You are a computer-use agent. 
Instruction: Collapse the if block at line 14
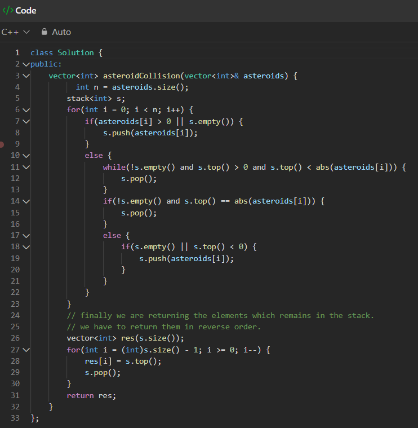pos(26,201)
